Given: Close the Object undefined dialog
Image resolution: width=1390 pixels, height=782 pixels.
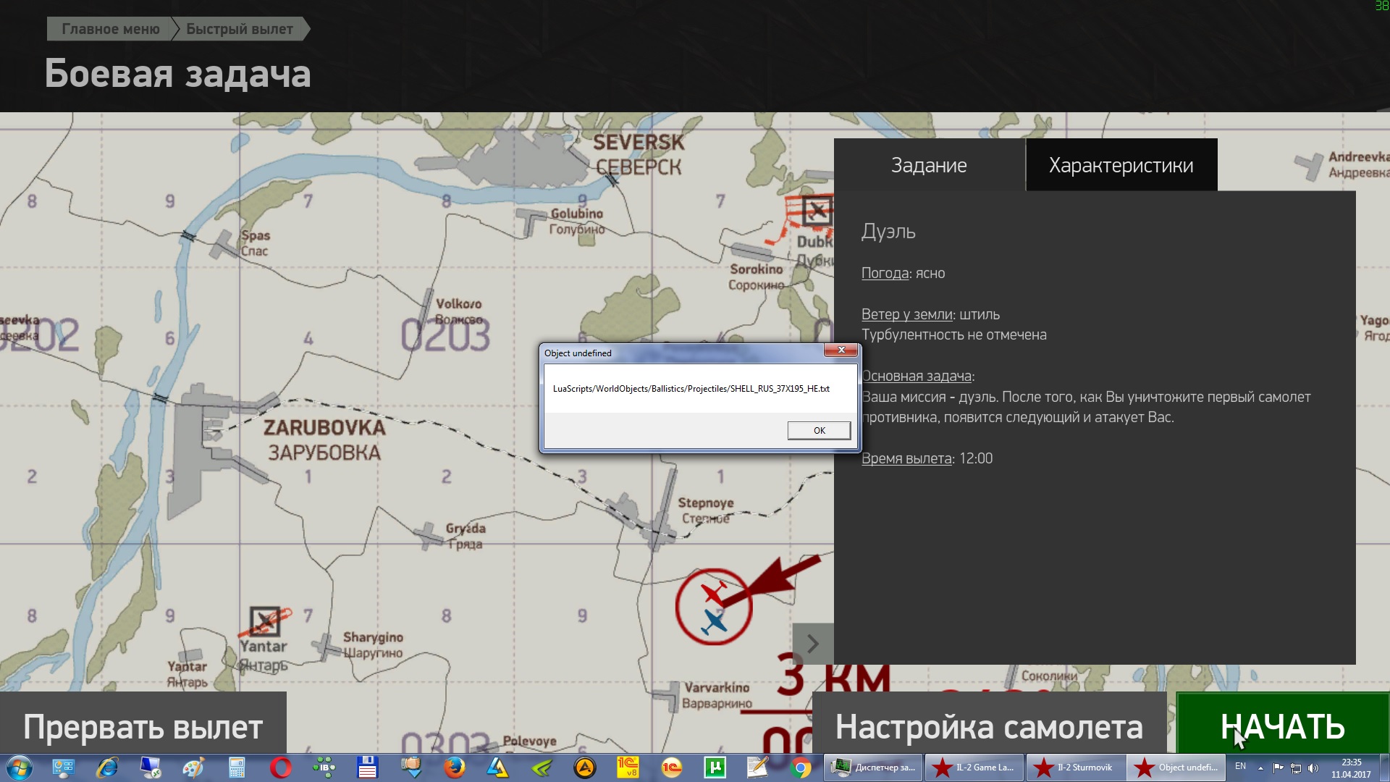Looking at the screenshot, I should click(841, 350).
